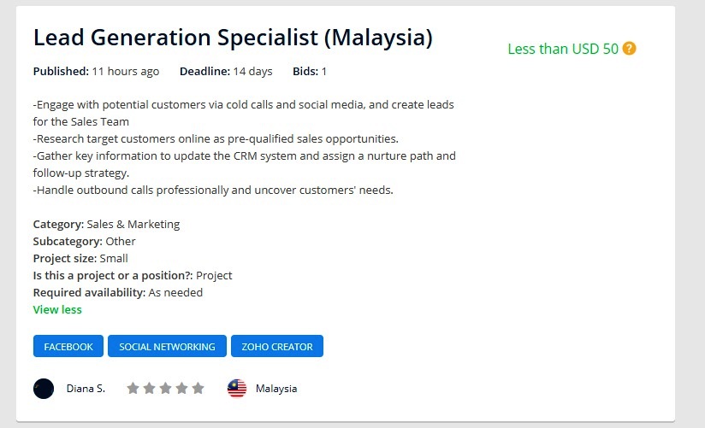Click the Malaysia country label
The height and width of the screenshot is (428, 705).
point(276,389)
